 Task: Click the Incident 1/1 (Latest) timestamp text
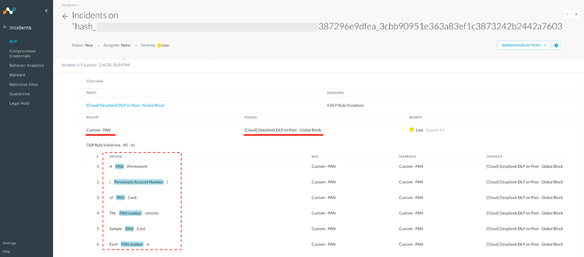click(x=96, y=65)
